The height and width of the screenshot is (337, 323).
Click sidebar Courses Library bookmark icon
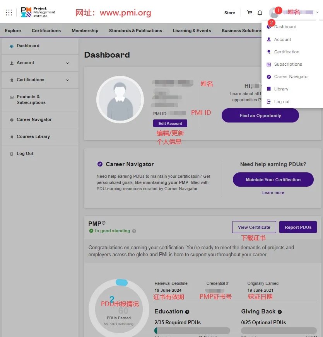coord(12,137)
